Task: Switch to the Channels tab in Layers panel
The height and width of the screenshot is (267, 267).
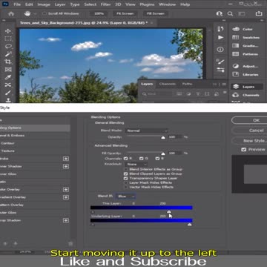Action: coord(168,84)
